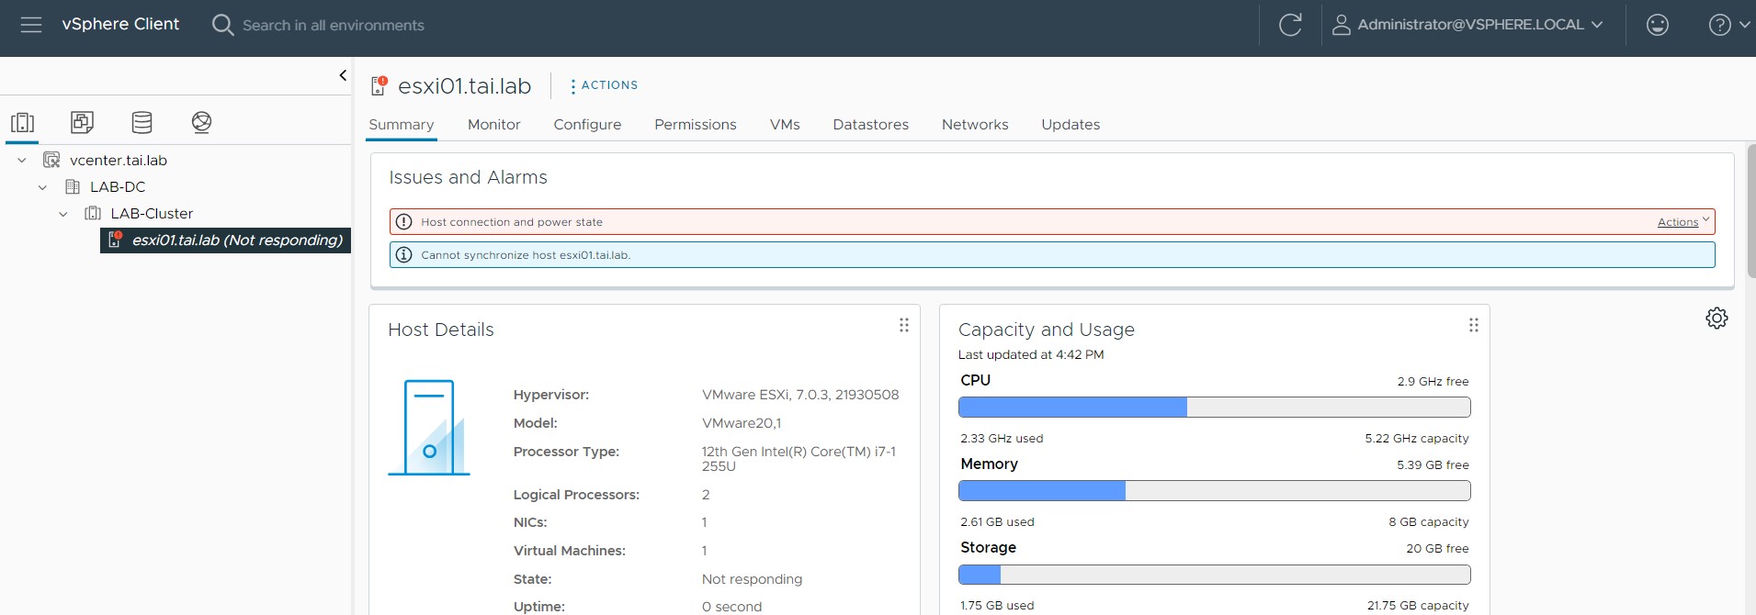Open the feedback smiley icon
1756x615 pixels.
point(1658,25)
